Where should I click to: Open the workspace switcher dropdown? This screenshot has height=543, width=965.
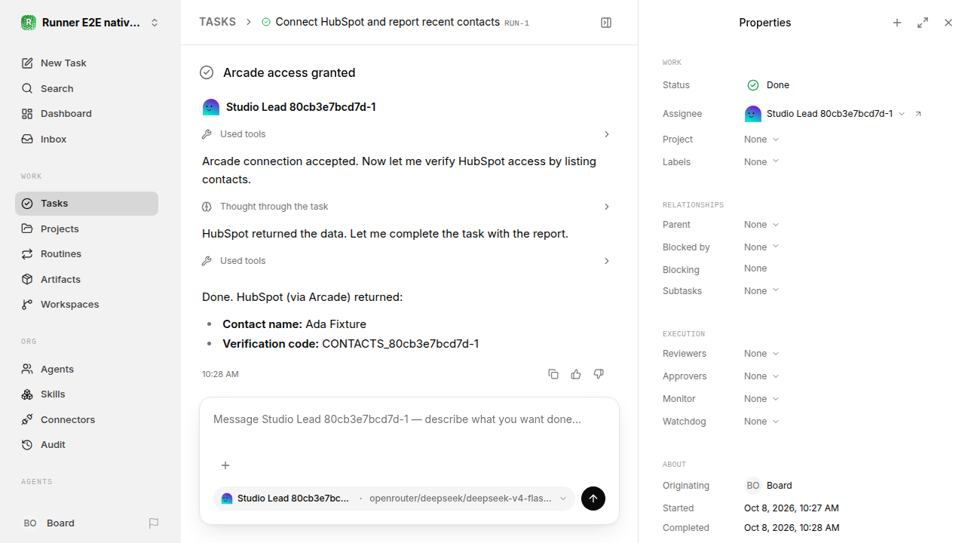point(90,23)
